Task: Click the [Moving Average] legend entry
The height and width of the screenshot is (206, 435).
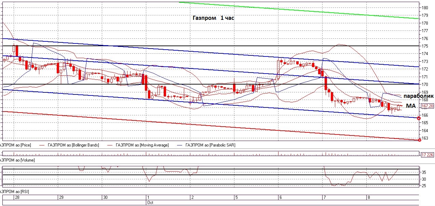Action: 142,145
